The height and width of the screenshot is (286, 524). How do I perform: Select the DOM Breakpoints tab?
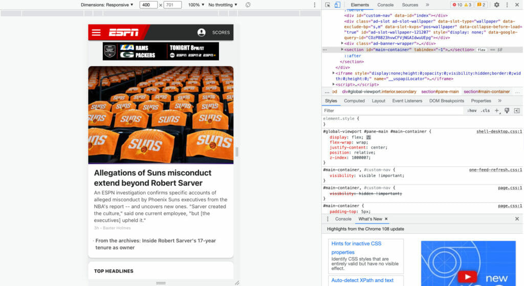446,101
